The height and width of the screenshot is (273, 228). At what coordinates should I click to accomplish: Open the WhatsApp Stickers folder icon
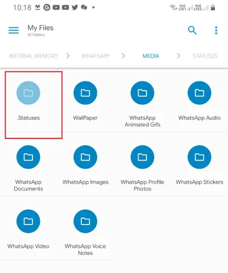pos(199,157)
